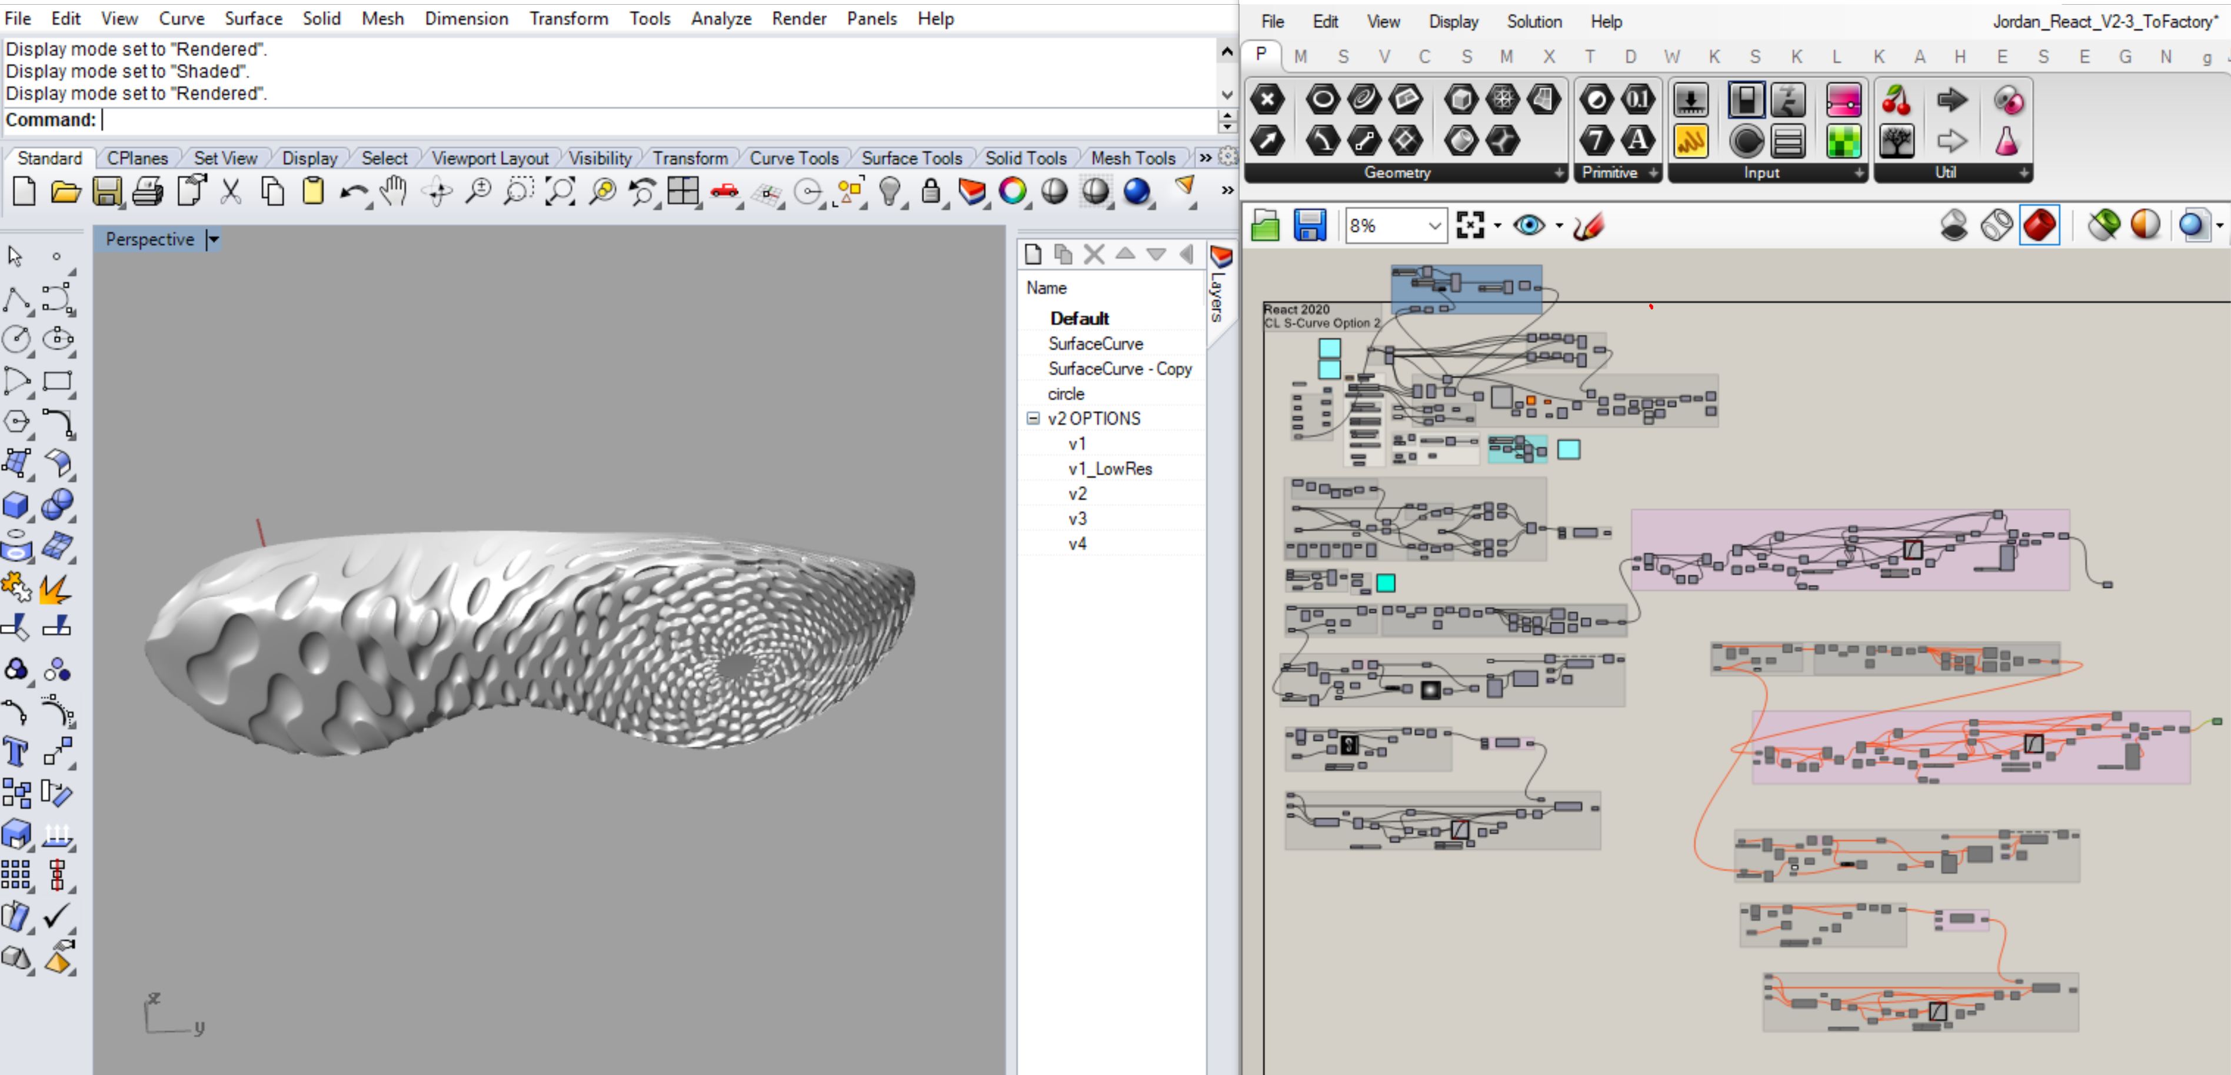Select the Text tool in left sidebar
The height and width of the screenshot is (1075, 2231).
(x=15, y=751)
